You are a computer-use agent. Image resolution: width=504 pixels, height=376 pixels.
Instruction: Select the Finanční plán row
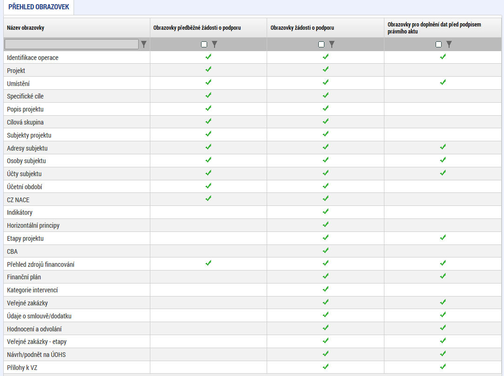(253, 277)
